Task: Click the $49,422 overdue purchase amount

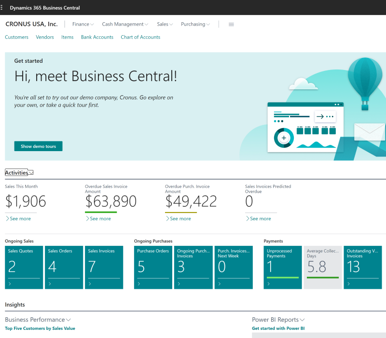Action: pyautogui.click(x=191, y=201)
